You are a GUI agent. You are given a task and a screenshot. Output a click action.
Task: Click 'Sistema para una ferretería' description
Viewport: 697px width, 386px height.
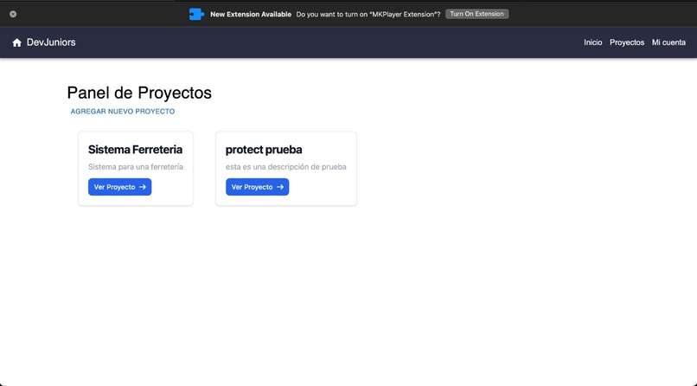tap(136, 167)
